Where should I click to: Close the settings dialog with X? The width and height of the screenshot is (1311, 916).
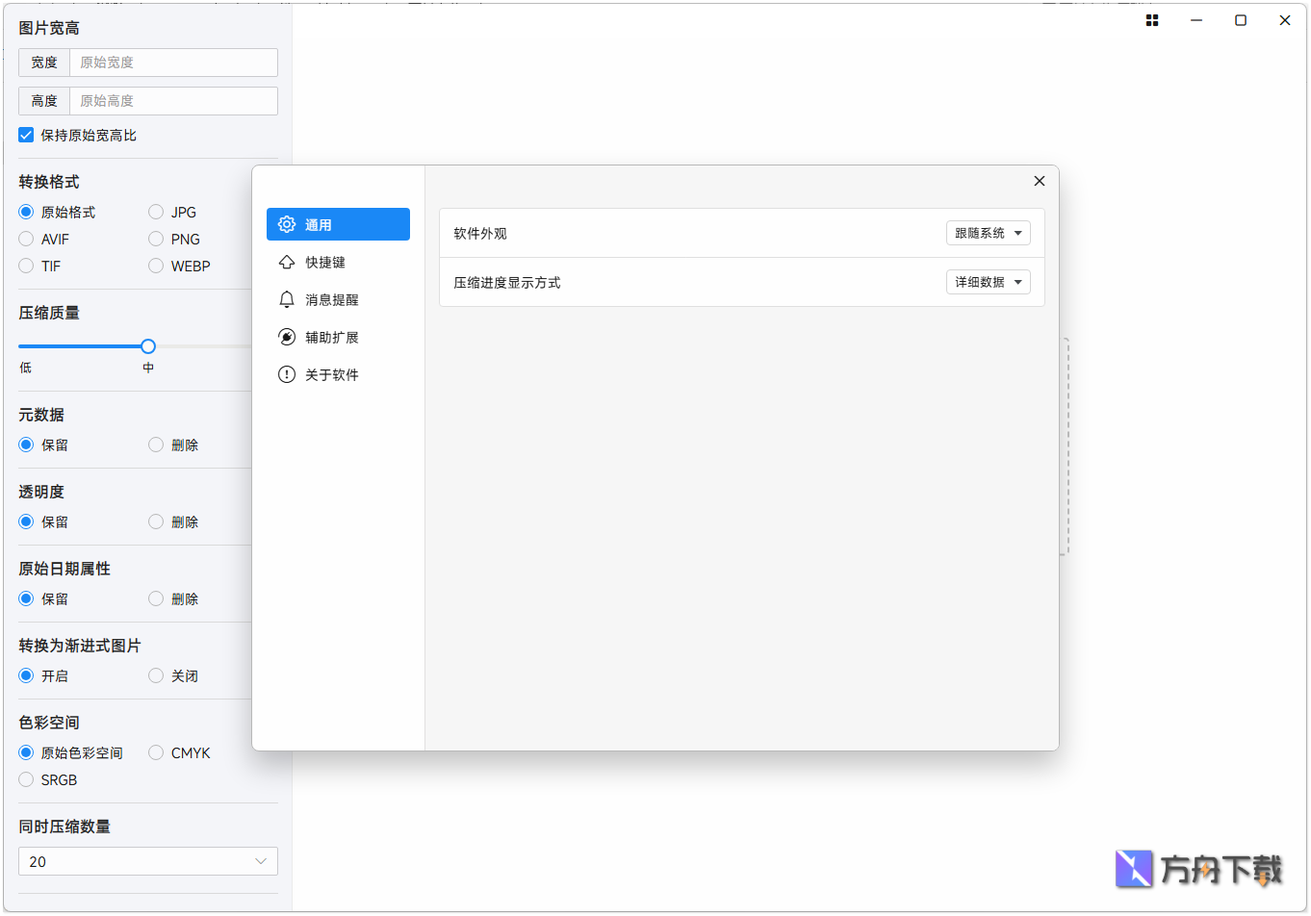point(1039,181)
